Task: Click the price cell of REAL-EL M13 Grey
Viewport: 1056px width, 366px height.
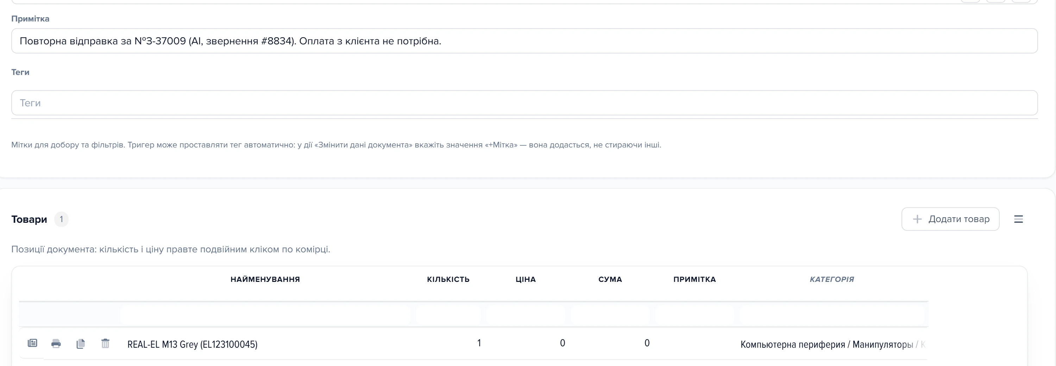Action: click(526, 343)
